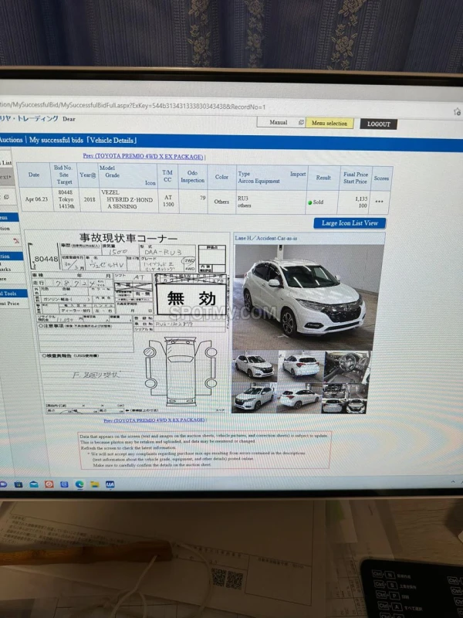Open the rear view car thumbnail
Image resolution: width=463 pixels, height=618 pixels.
pyautogui.click(x=301, y=365)
